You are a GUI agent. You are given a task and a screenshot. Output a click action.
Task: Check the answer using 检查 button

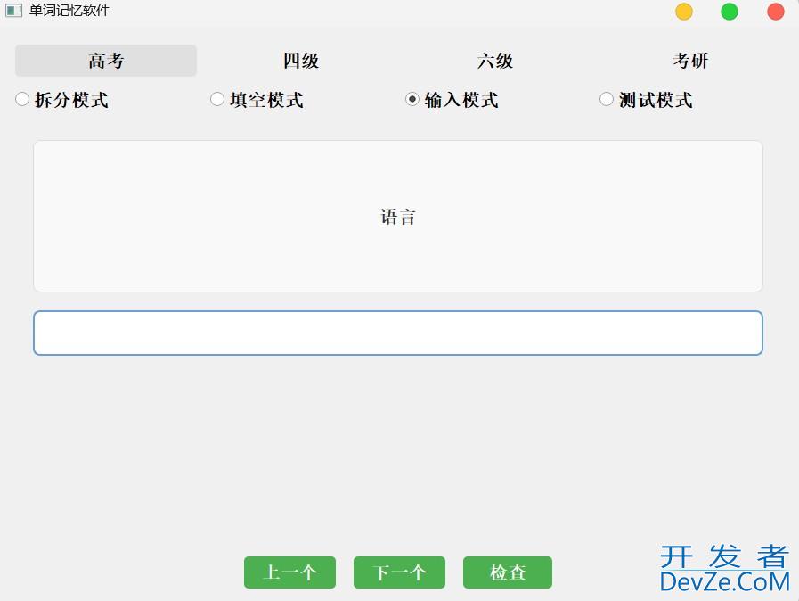(x=508, y=572)
